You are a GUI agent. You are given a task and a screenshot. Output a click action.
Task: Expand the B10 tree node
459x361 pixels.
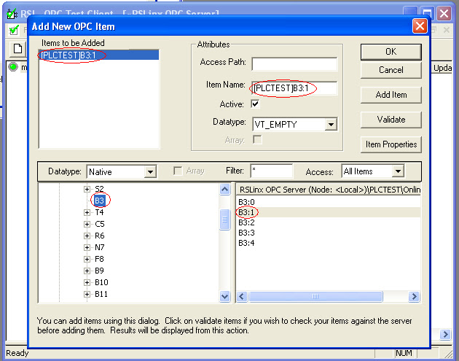click(87, 282)
